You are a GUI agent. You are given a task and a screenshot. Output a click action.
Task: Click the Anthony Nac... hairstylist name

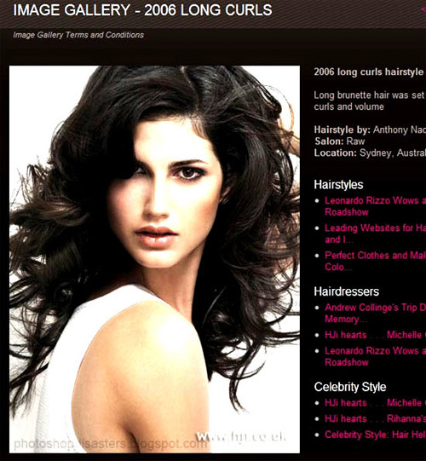[400, 130]
